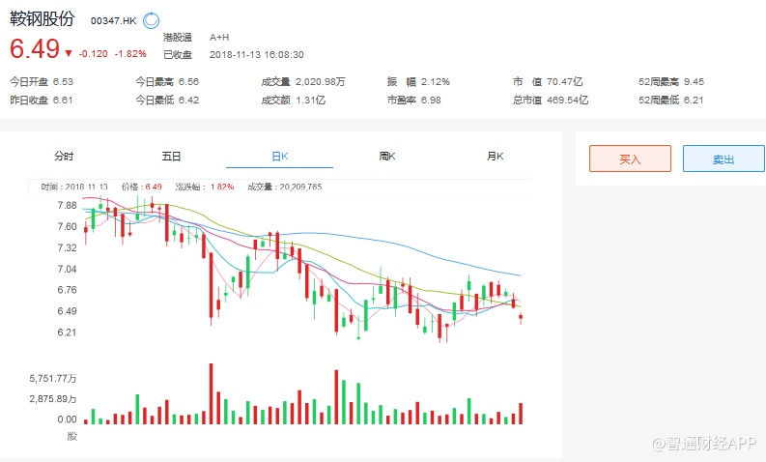Show the 周K weekly candlestick chart
766x462 pixels.
(x=387, y=156)
